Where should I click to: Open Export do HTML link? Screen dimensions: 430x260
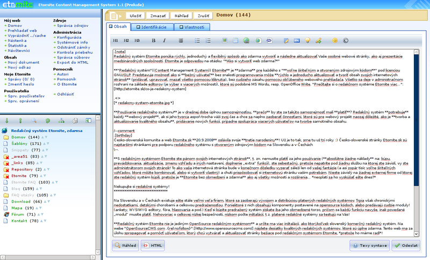(x=73, y=62)
